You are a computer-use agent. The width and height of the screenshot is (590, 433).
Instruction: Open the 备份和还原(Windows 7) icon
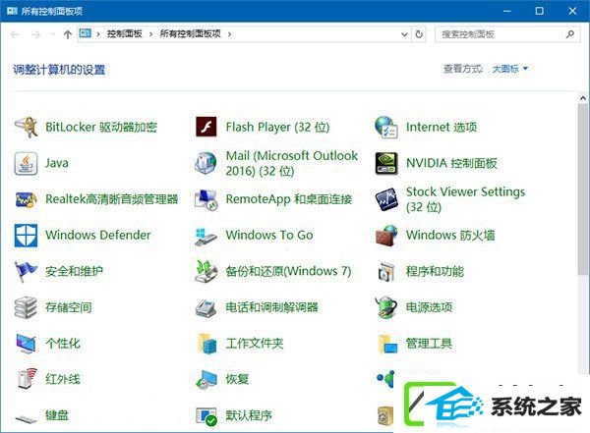coord(206,271)
